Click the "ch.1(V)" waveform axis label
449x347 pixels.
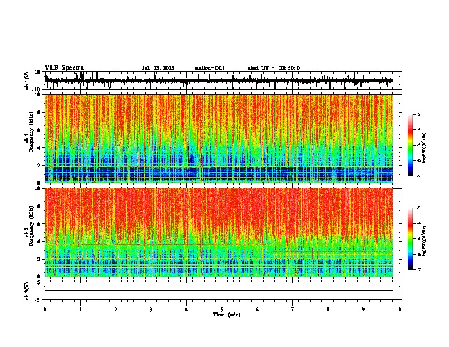(27, 81)
